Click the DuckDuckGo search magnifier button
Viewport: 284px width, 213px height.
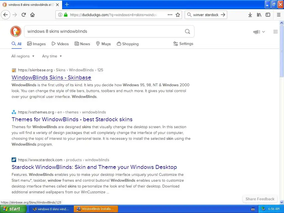pyautogui.click(x=187, y=32)
